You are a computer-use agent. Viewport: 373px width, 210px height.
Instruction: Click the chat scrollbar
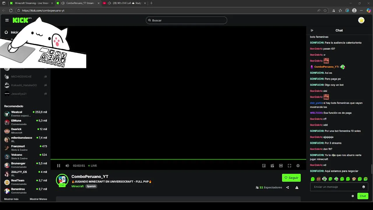[x=372, y=169]
